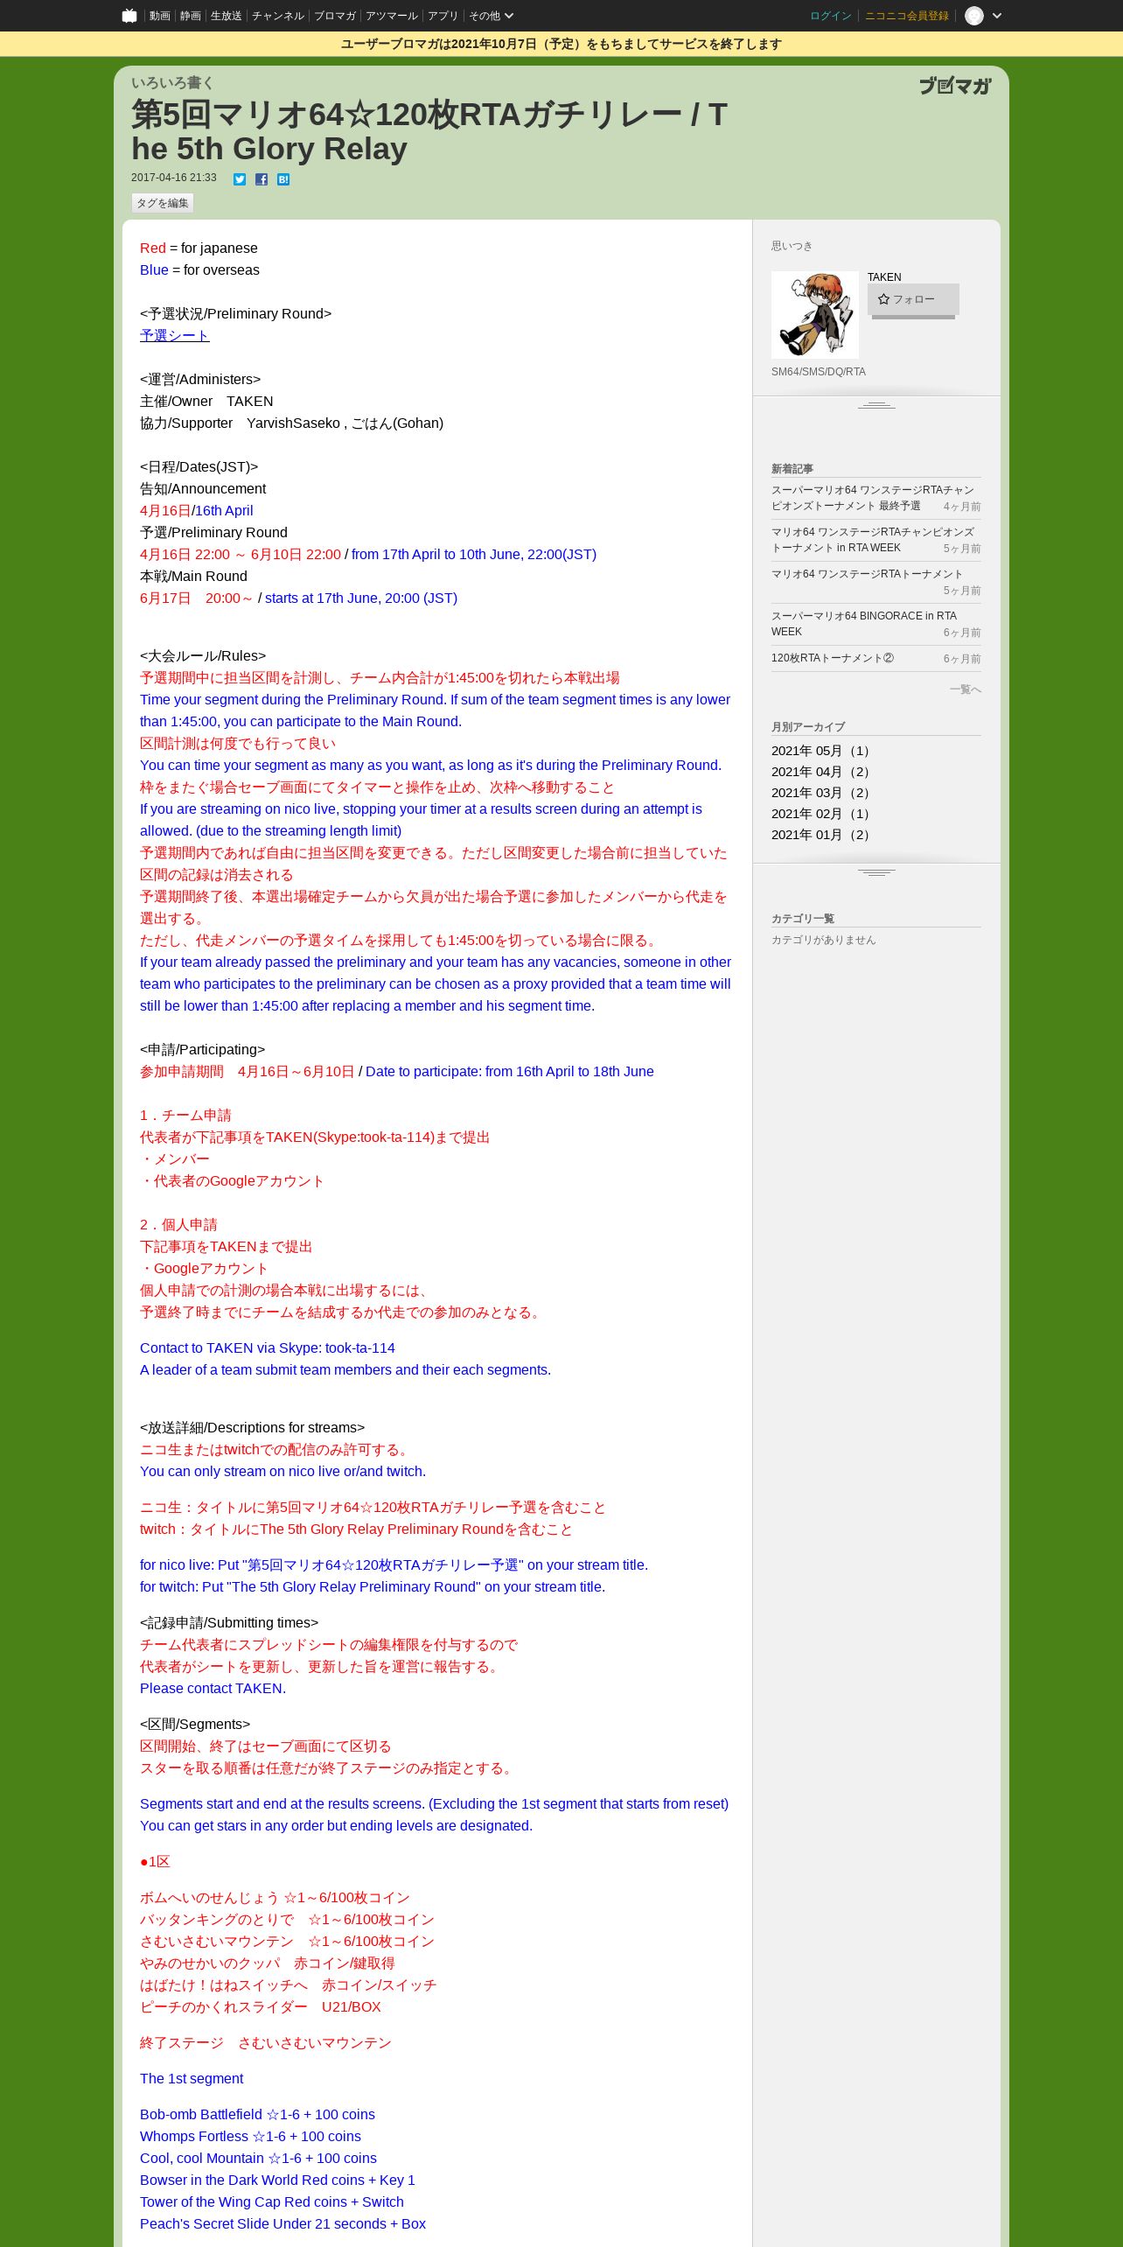Click the 'The 1st segment' text
The width and height of the screenshot is (1123, 2247).
point(192,2079)
